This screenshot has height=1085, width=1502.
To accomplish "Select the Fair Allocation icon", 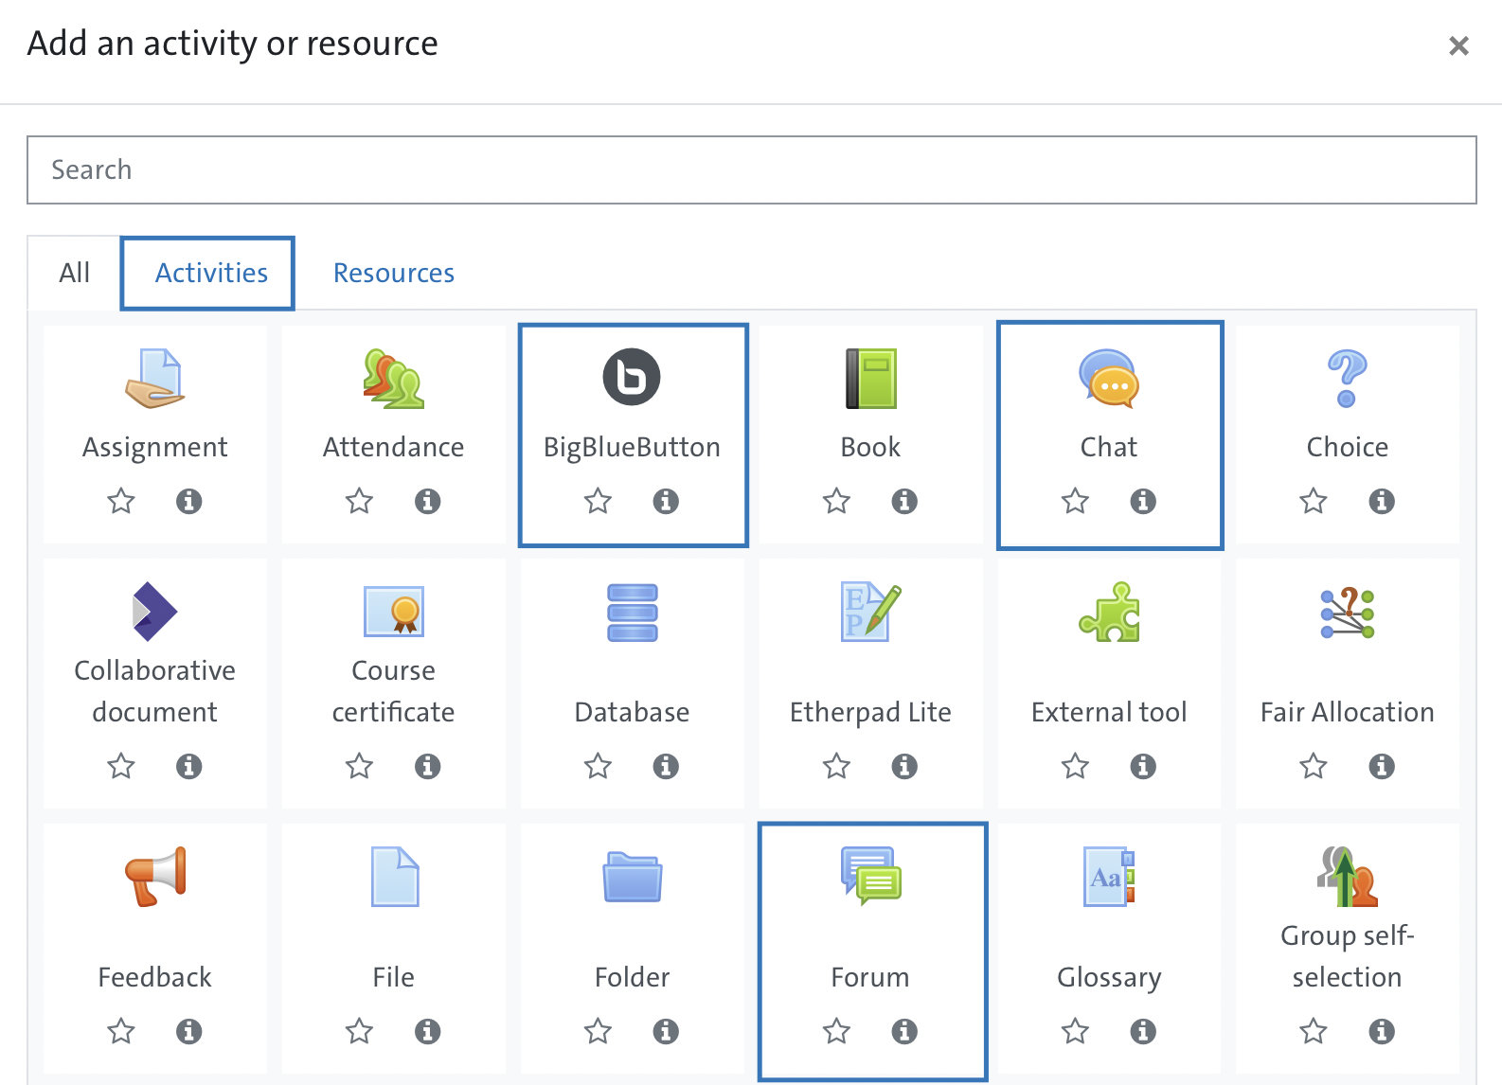I will point(1347,613).
